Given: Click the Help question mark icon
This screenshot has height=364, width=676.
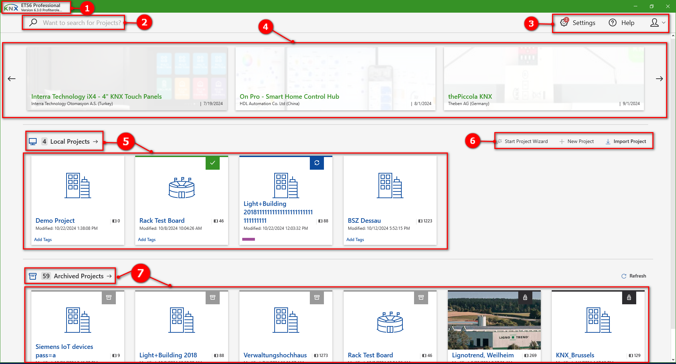Looking at the screenshot, I should (x=613, y=22).
